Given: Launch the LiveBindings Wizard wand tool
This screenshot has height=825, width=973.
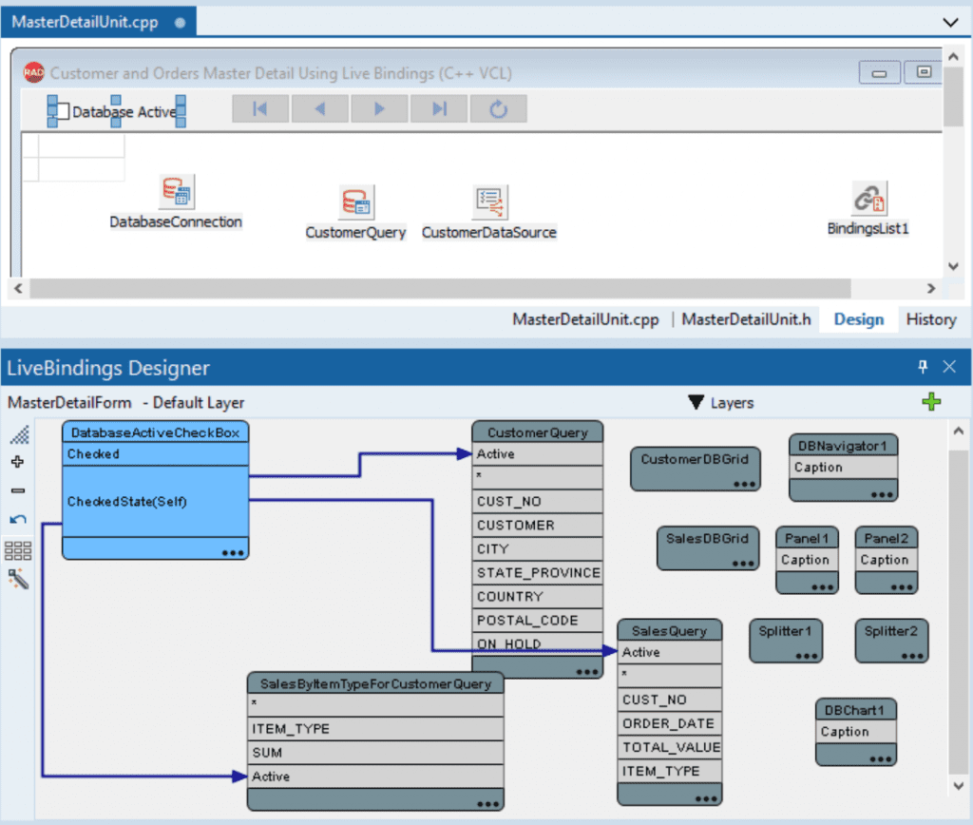Looking at the screenshot, I should tap(18, 579).
